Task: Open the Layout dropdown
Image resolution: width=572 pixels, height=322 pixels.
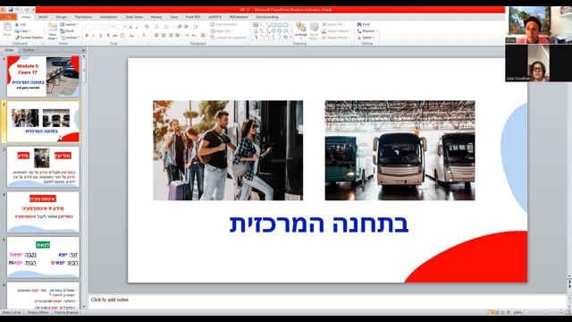Action: tap(70, 24)
